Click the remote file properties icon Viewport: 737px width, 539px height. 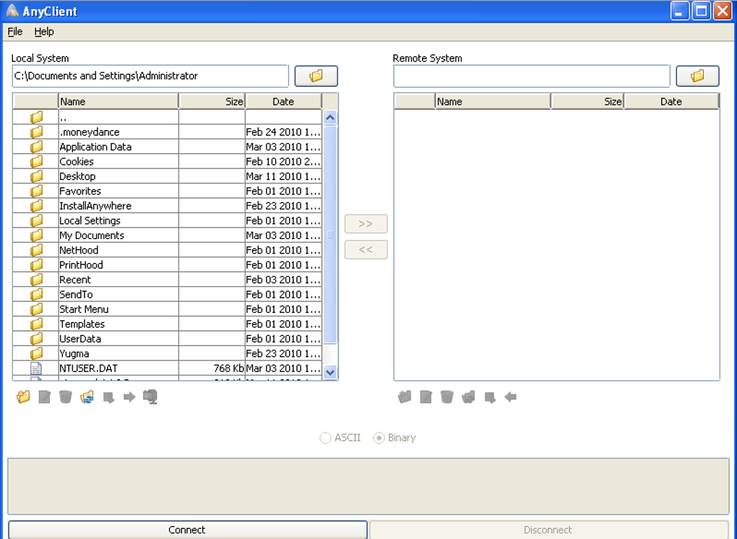tap(490, 397)
